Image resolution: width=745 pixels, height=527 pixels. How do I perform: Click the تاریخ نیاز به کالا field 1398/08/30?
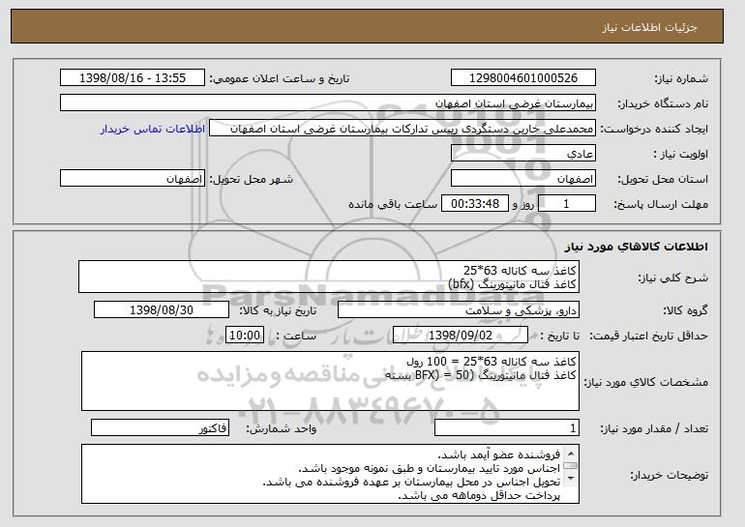[162, 310]
